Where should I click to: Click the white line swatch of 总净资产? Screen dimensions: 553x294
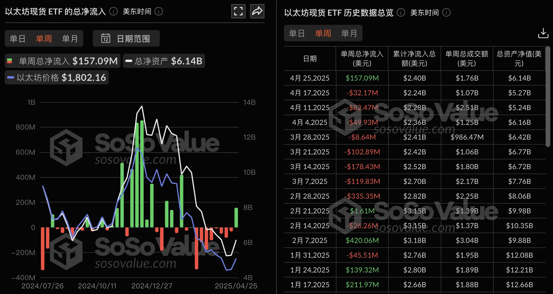point(129,61)
